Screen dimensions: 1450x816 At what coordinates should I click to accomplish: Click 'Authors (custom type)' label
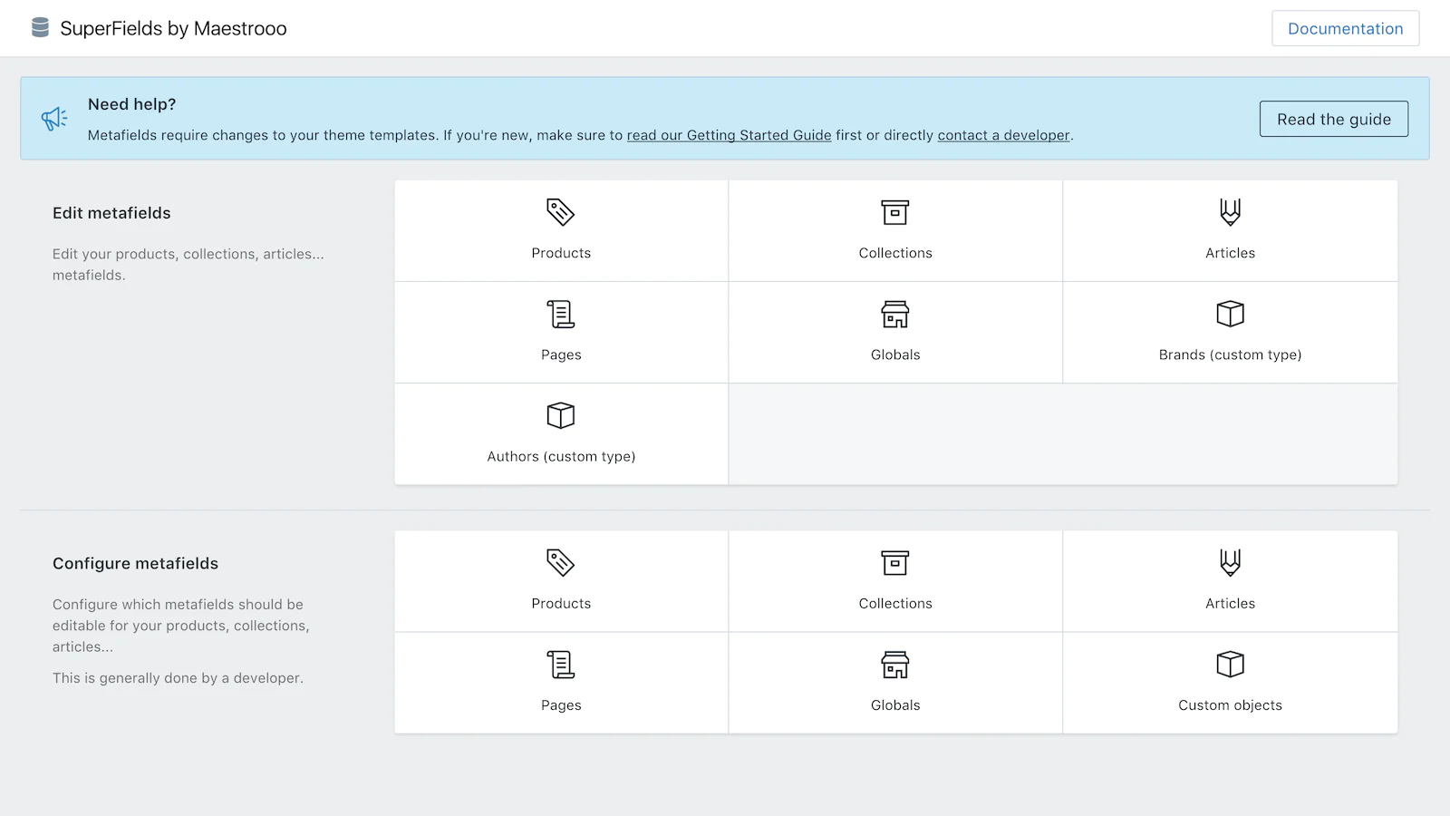click(x=561, y=456)
